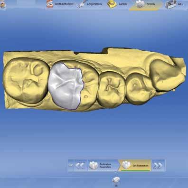The image size is (188, 188).
Task: Click the premolar next to the restored molar
Action: tap(112, 89)
